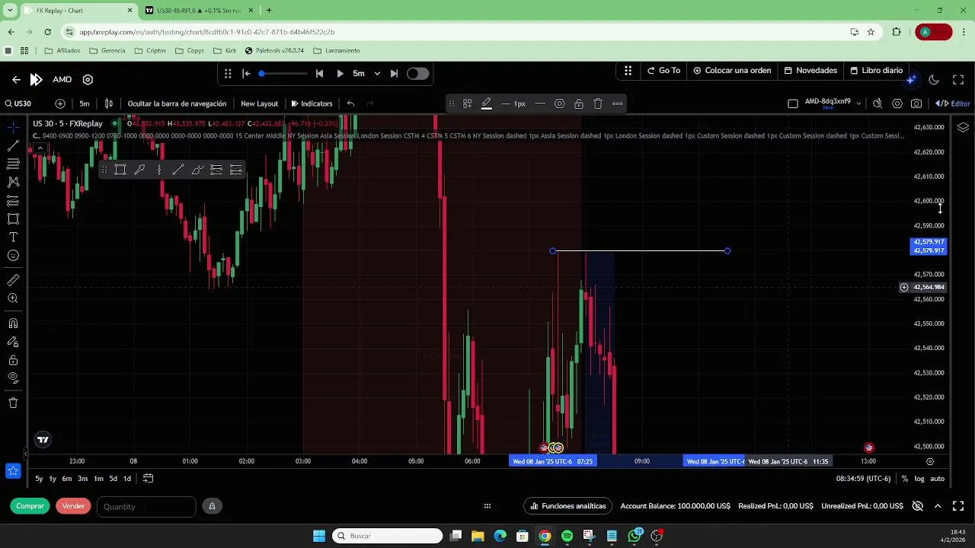This screenshot has height=548, width=975.
Task: Toggle auto scale
Action: [x=938, y=479]
